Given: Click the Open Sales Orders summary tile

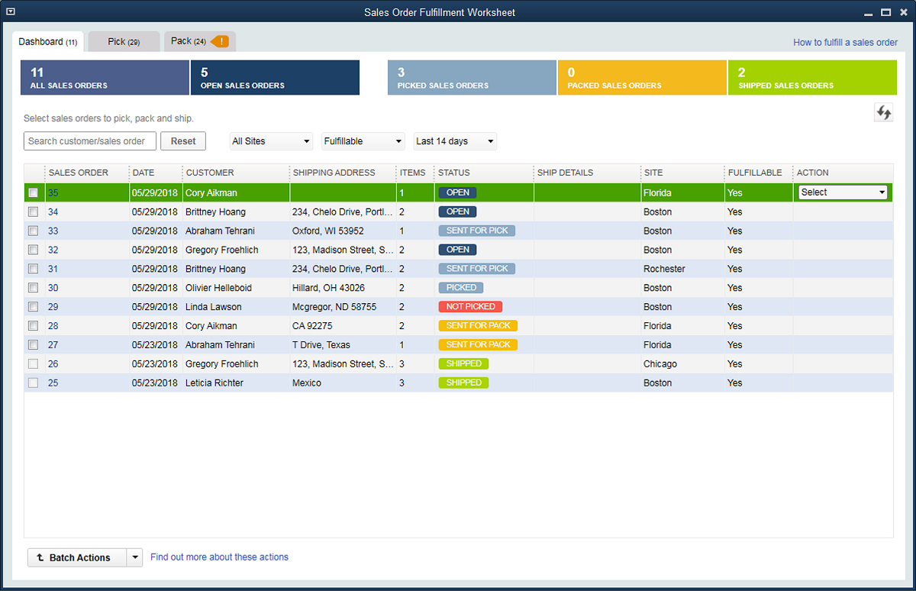Looking at the screenshot, I should tap(275, 77).
